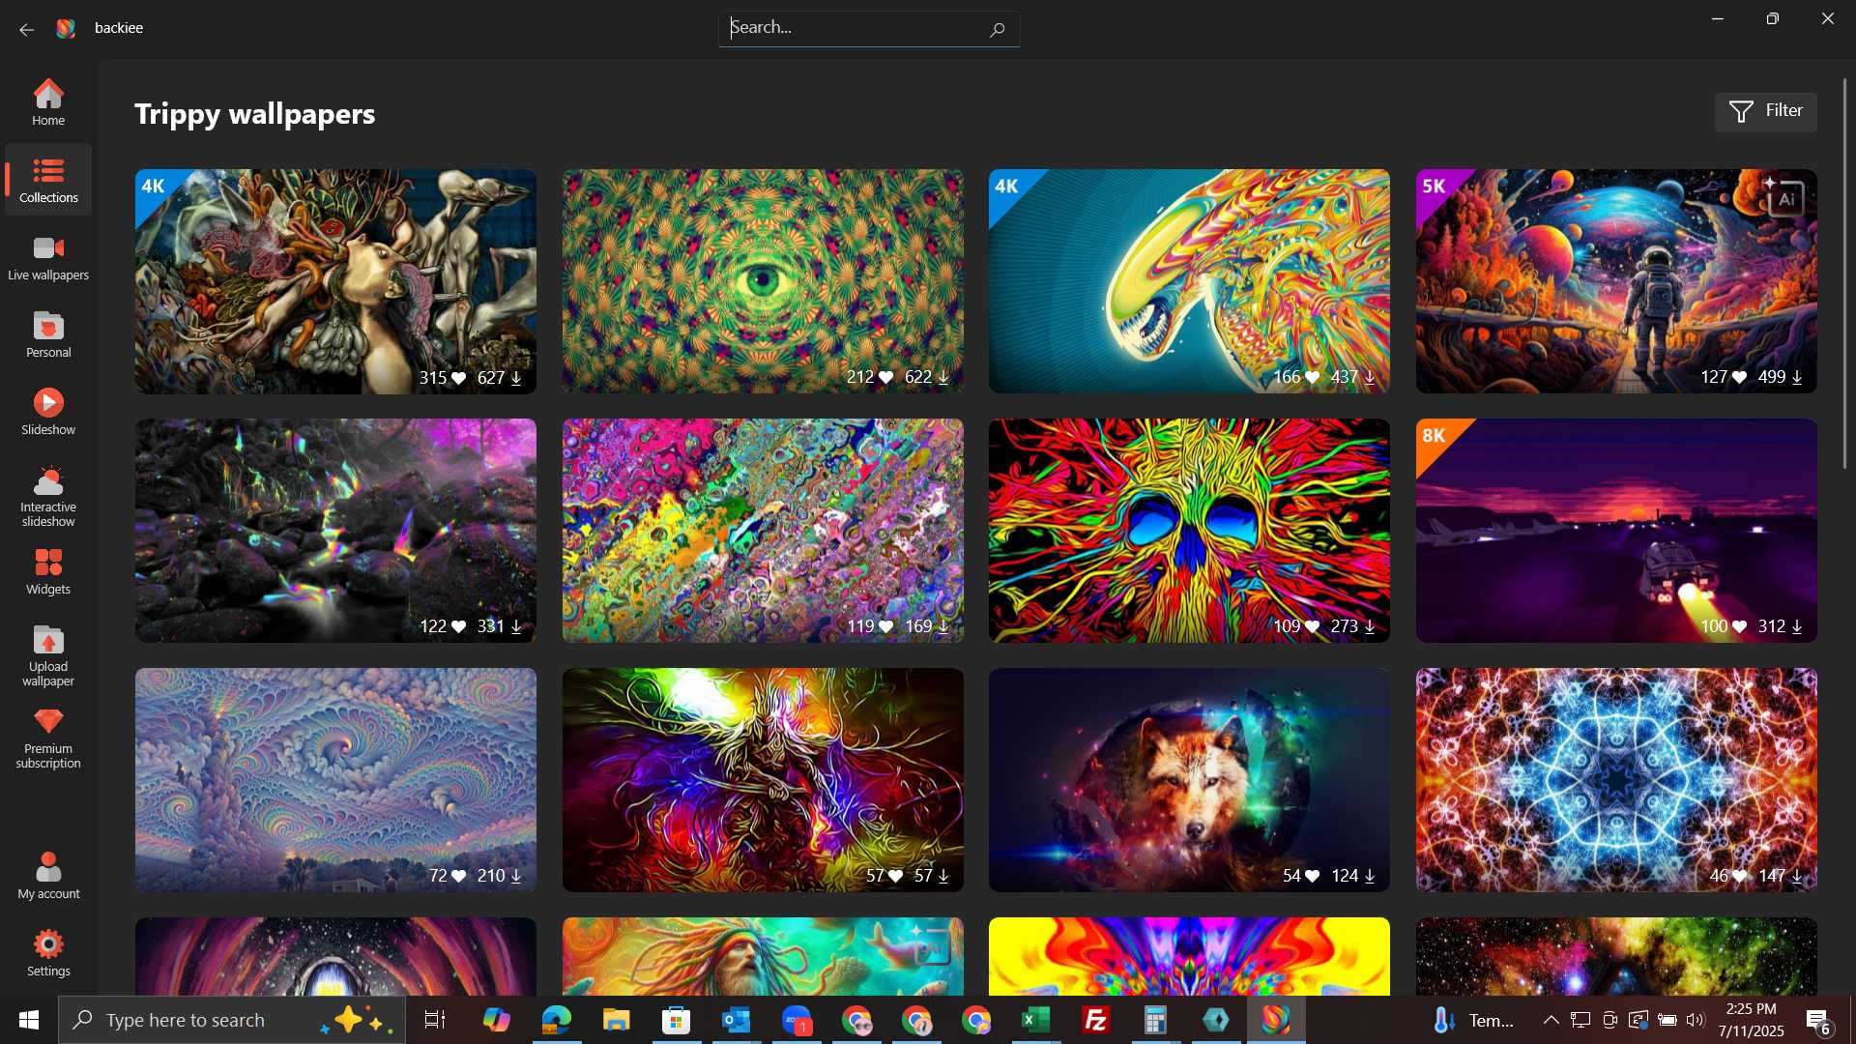1856x1044 pixels.
Task: Like the wallpaper with 315 hearts
Action: (458, 378)
